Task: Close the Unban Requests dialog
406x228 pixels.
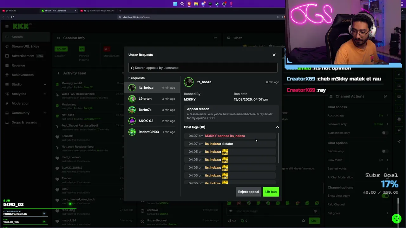Action: (274, 55)
